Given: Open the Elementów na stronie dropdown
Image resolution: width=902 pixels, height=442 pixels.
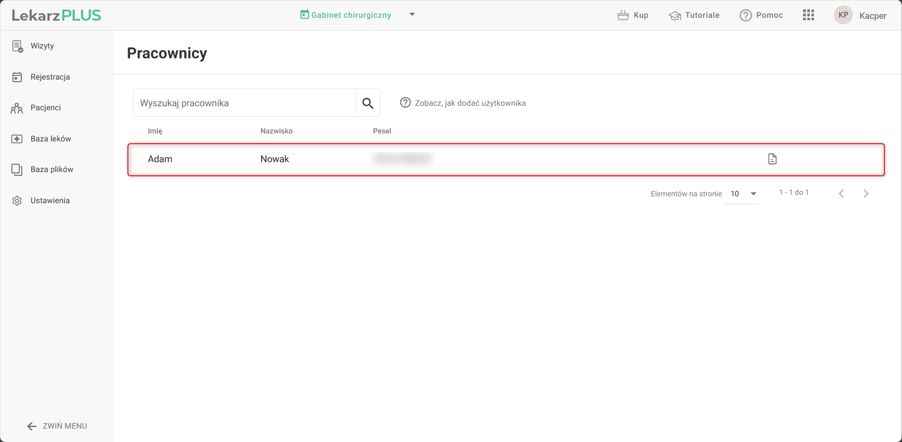Looking at the screenshot, I should pyautogui.click(x=742, y=194).
